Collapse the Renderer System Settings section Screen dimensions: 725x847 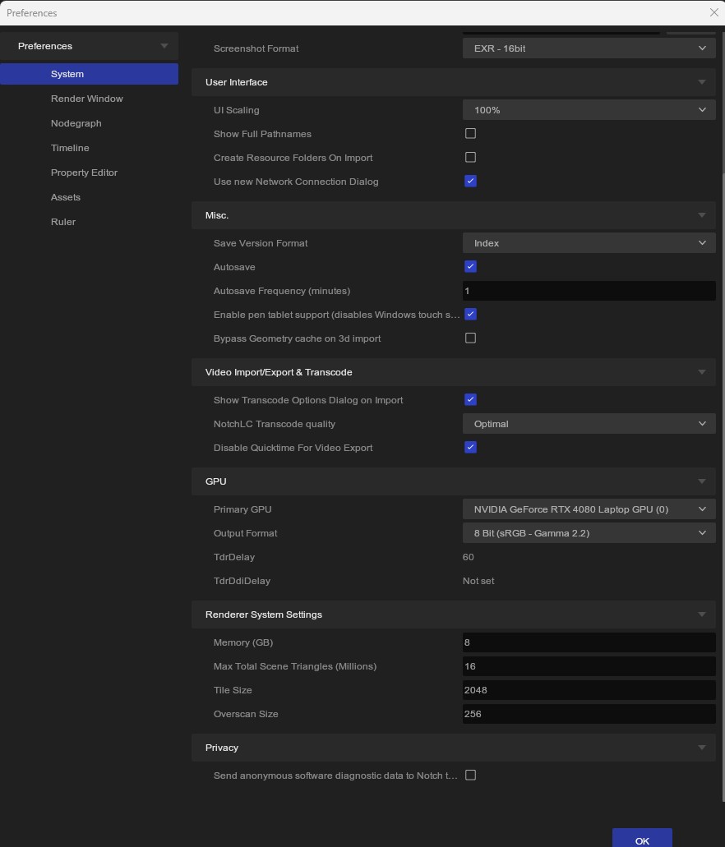[701, 614]
